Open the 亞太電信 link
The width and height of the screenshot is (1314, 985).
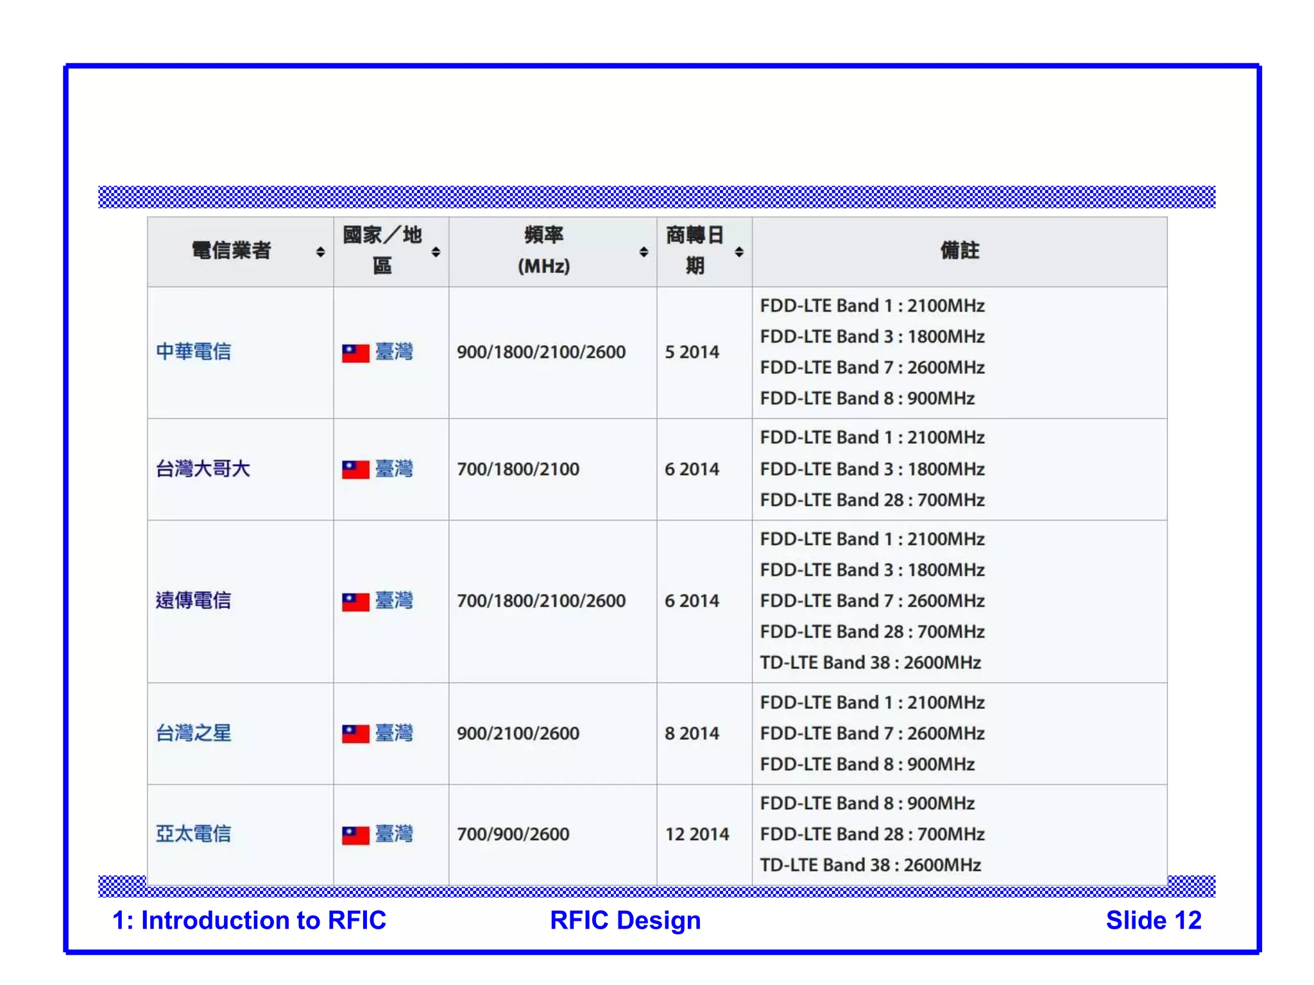pyautogui.click(x=193, y=834)
